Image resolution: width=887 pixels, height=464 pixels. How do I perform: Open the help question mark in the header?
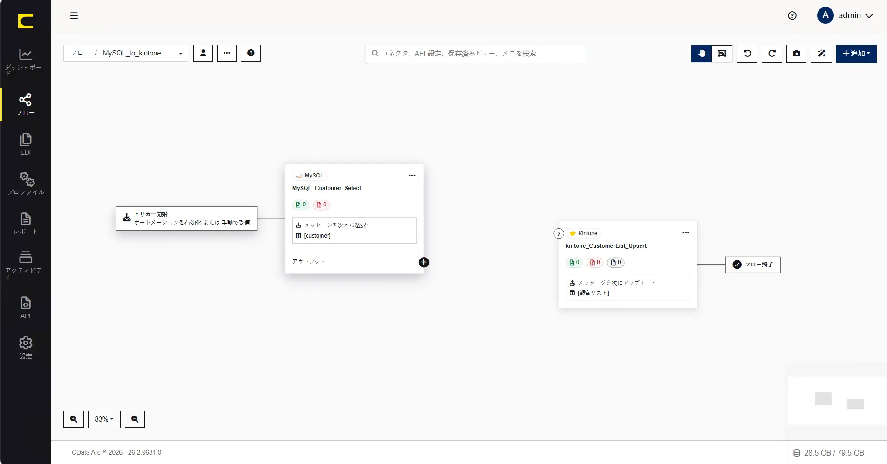[792, 15]
